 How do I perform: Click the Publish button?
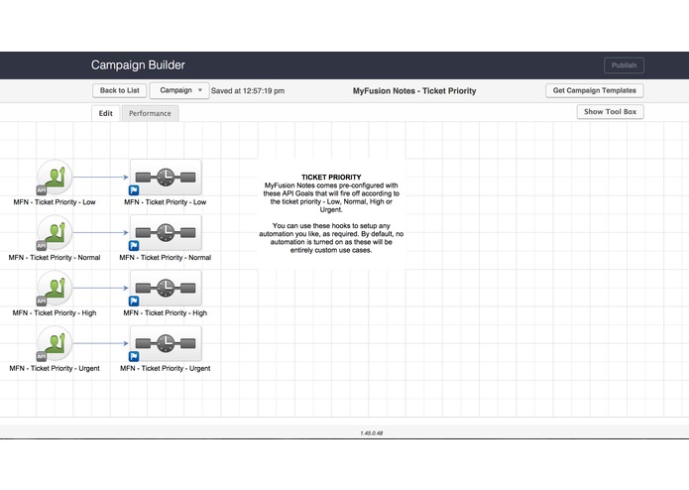coord(624,65)
